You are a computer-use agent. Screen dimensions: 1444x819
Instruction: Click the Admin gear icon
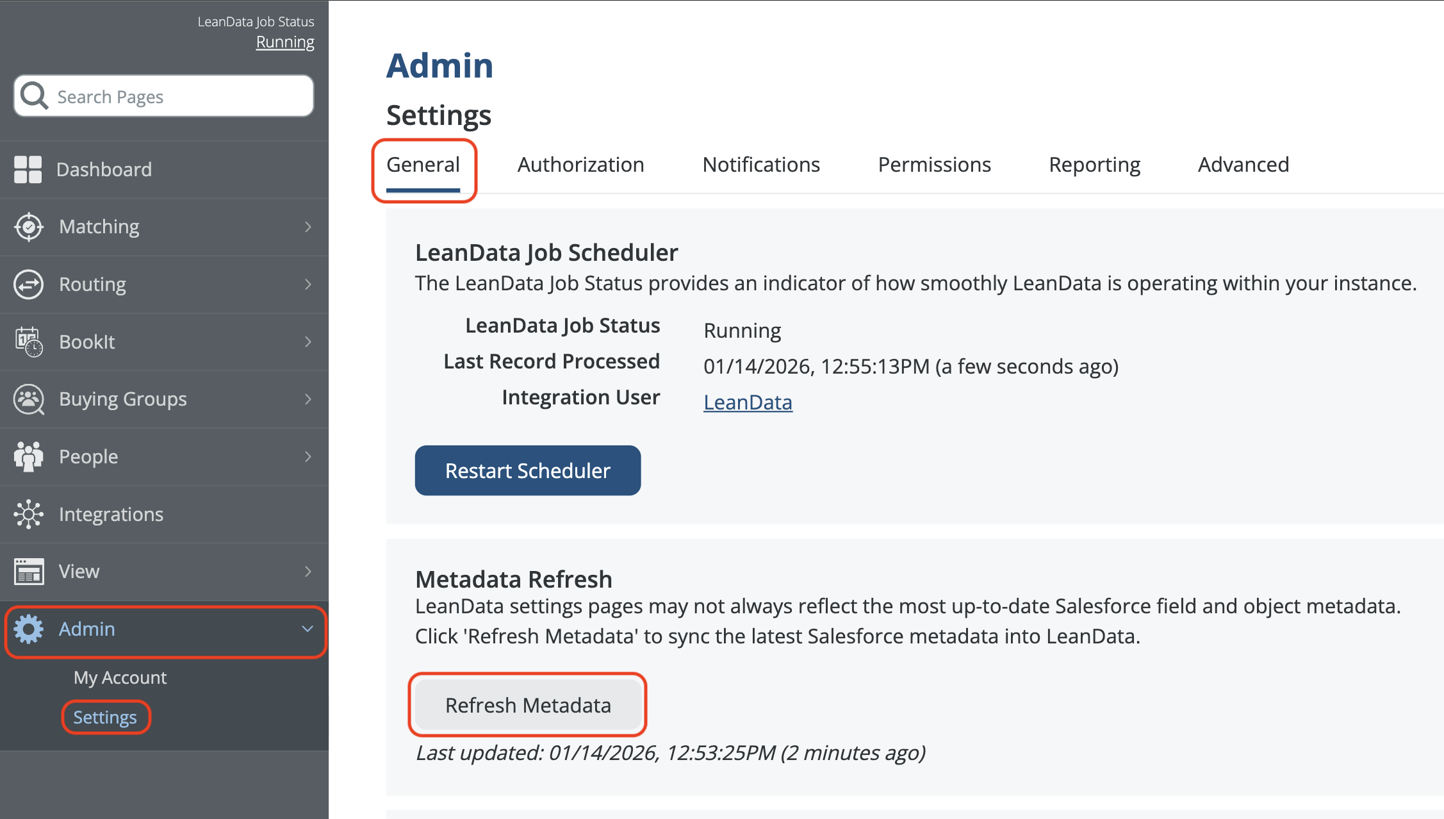[29, 629]
